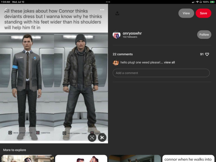Viewport: 216px width, 162px height.
Task: Tap the visual search lens icon
Action: click(92, 138)
